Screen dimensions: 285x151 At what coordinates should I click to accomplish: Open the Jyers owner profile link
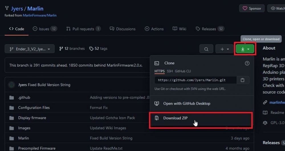coord(17,9)
